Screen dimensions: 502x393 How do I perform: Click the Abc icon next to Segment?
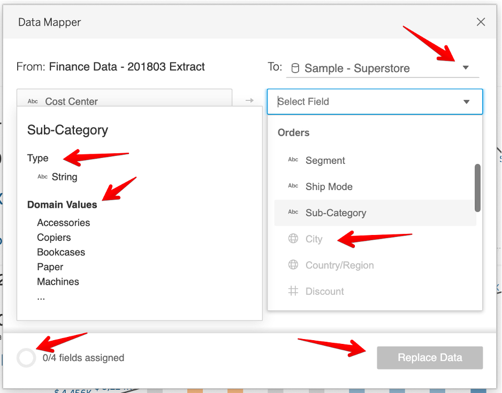(x=293, y=160)
